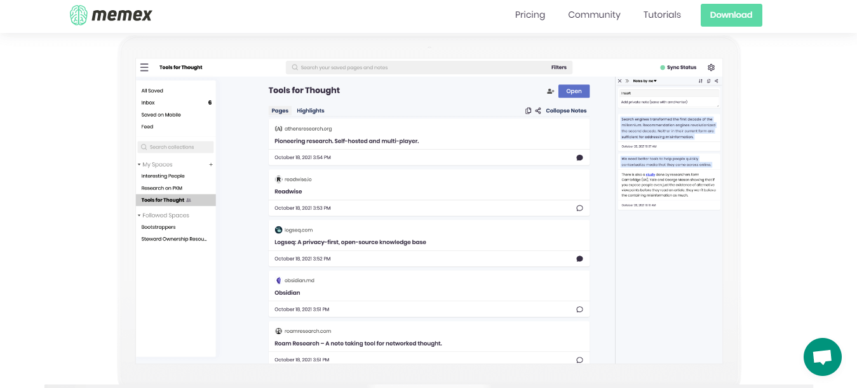The height and width of the screenshot is (388, 857).
Task: Click the copy icon in the notes panel
Action: pos(708,81)
